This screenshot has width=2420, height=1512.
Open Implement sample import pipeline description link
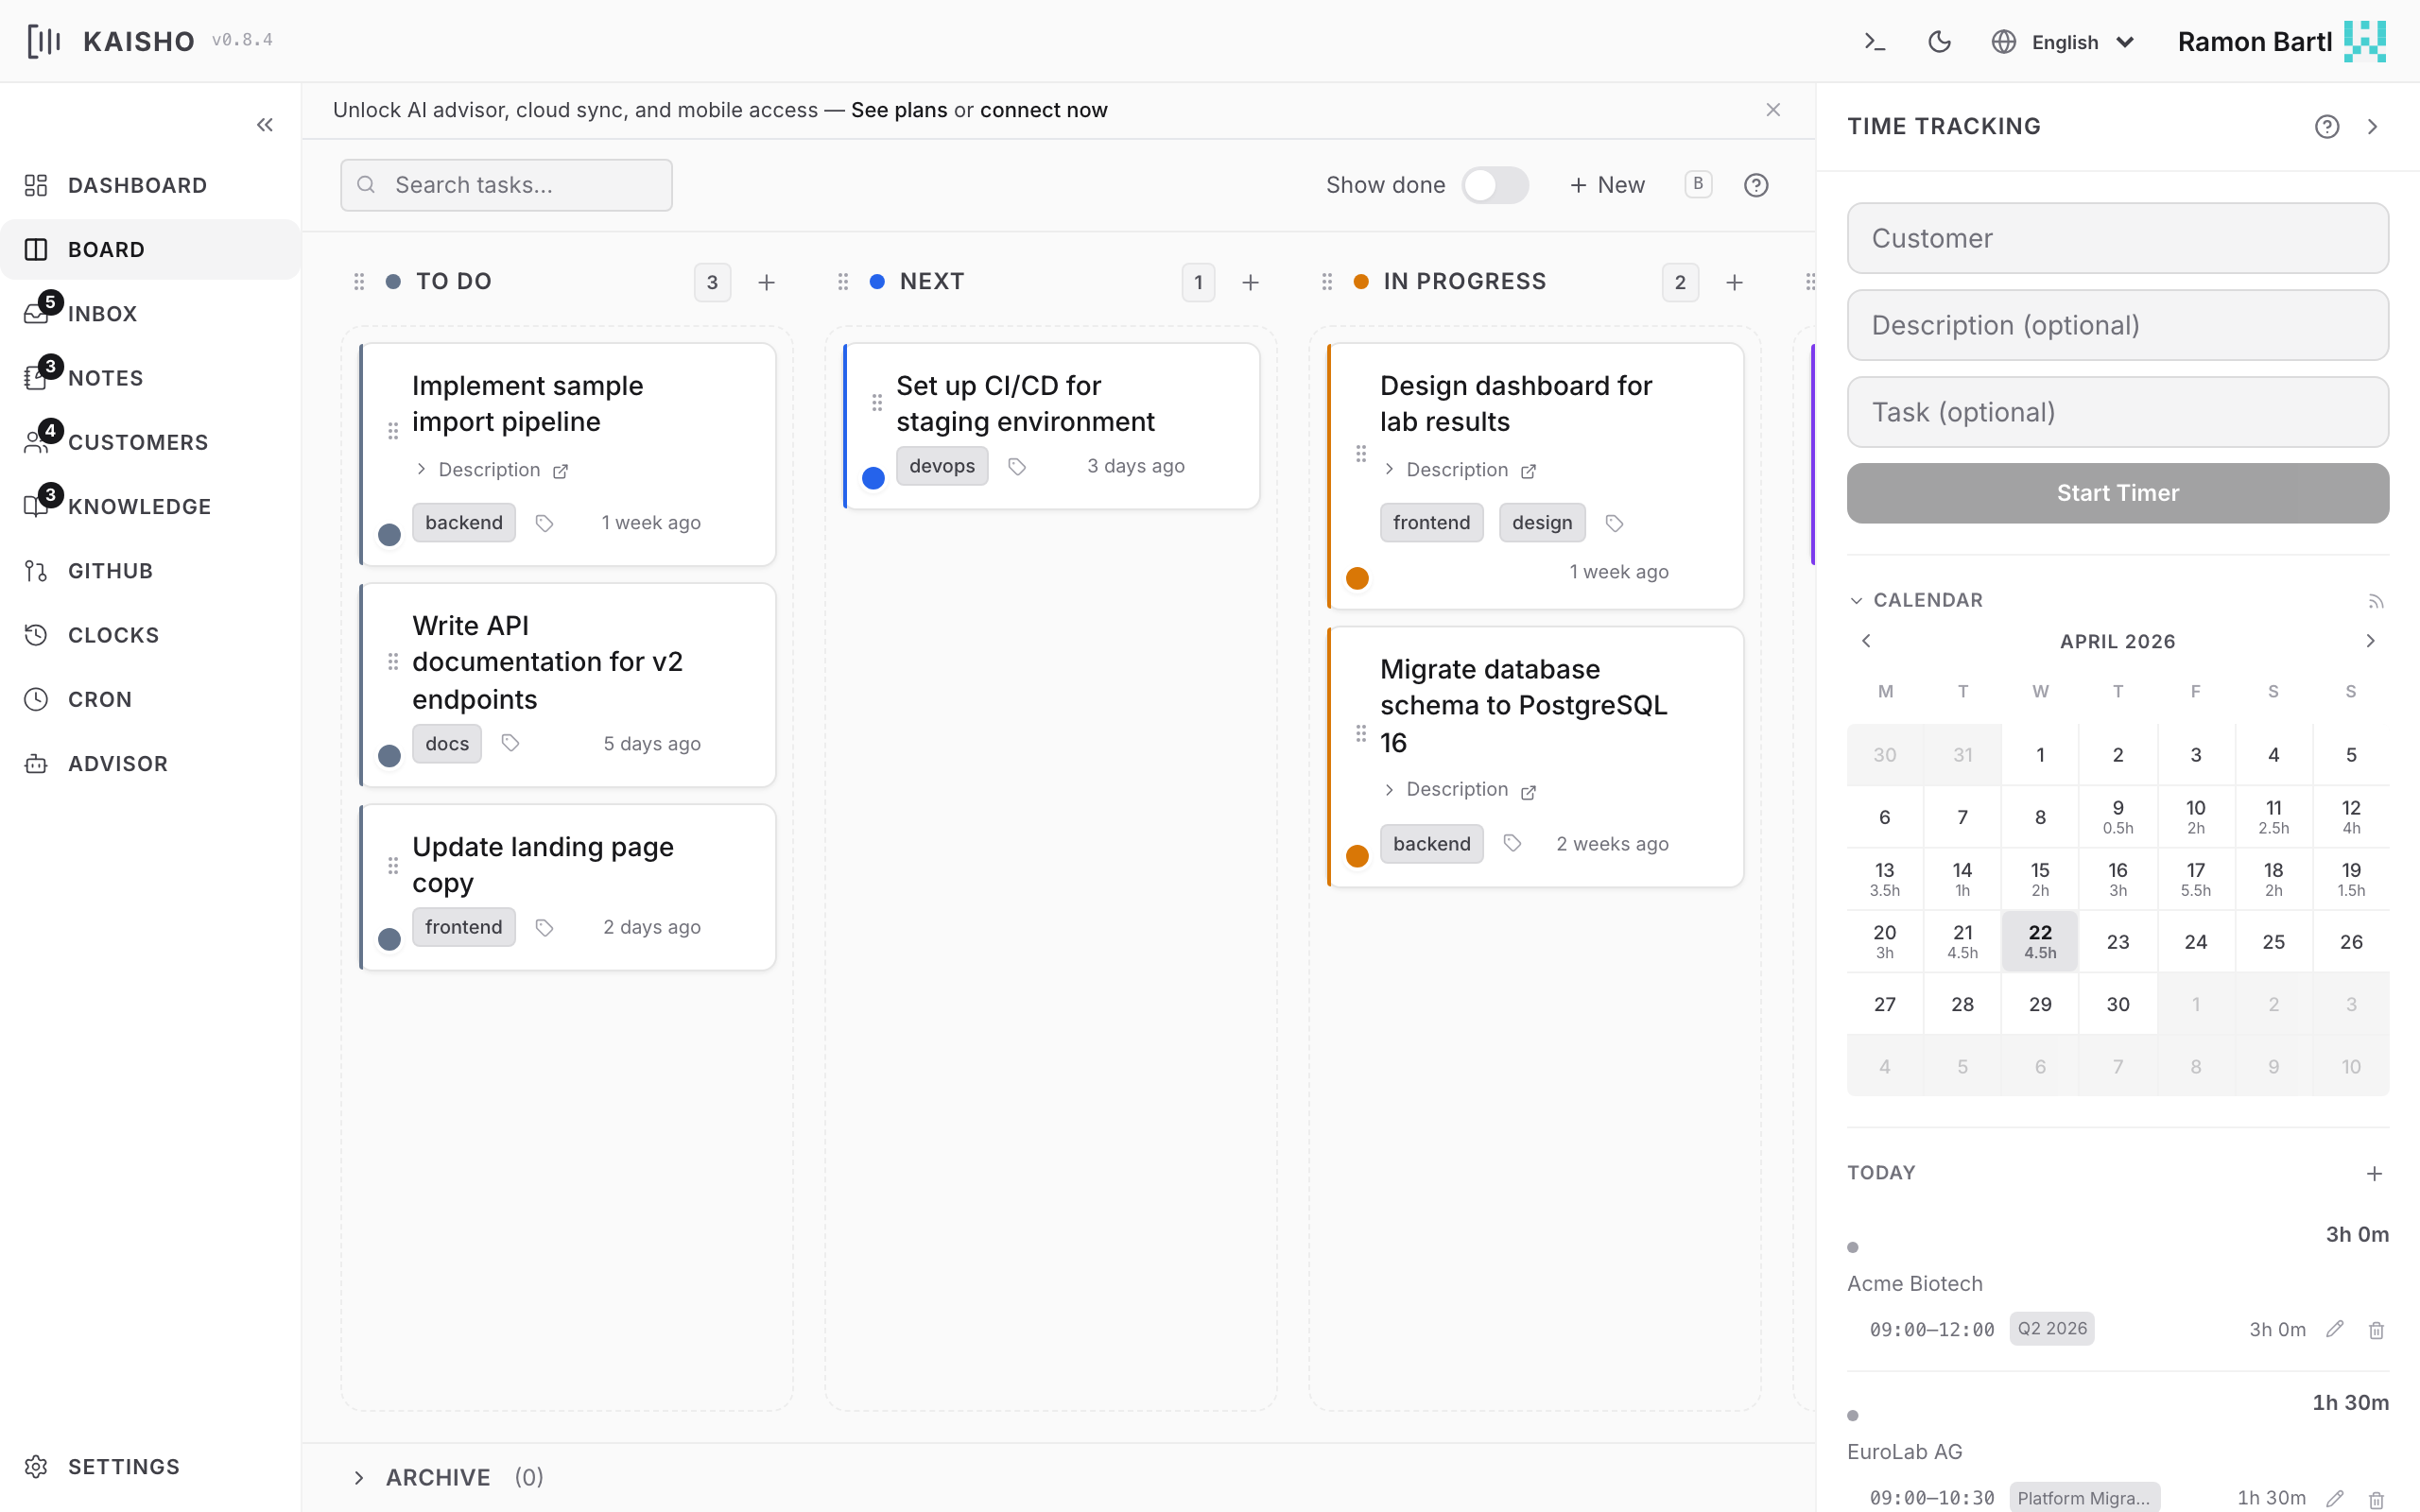tap(560, 471)
